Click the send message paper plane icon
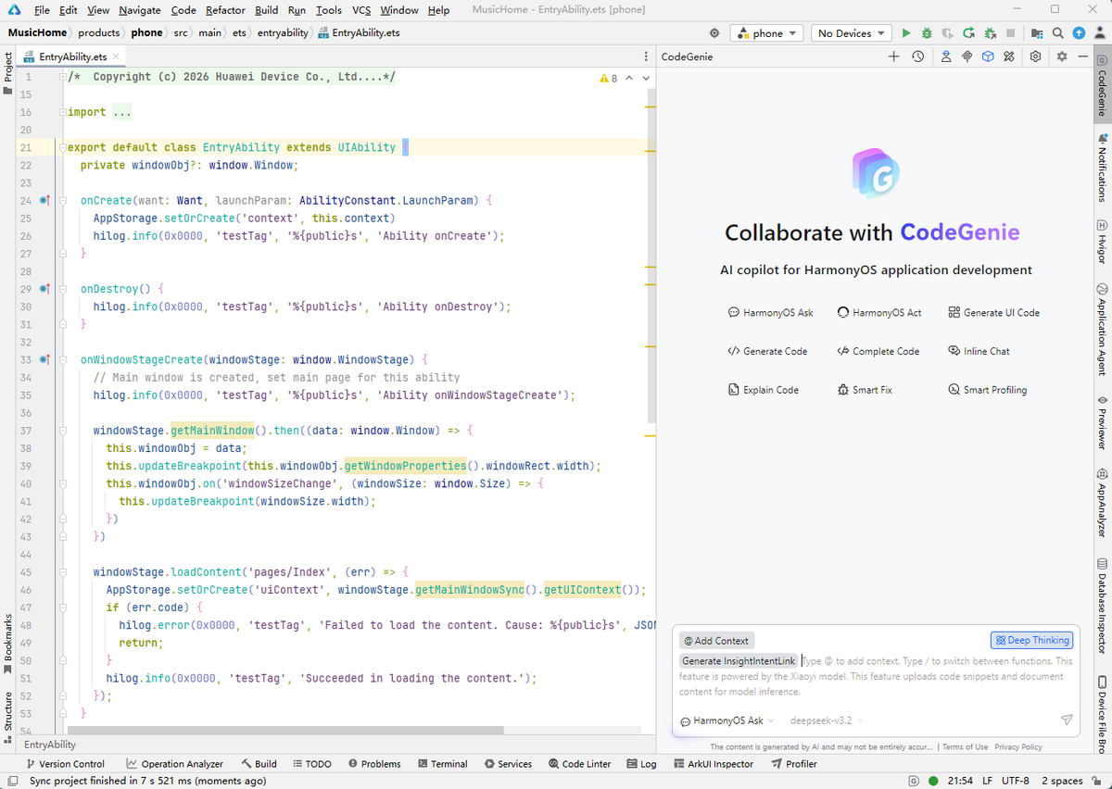This screenshot has width=1112, height=789. click(1067, 720)
